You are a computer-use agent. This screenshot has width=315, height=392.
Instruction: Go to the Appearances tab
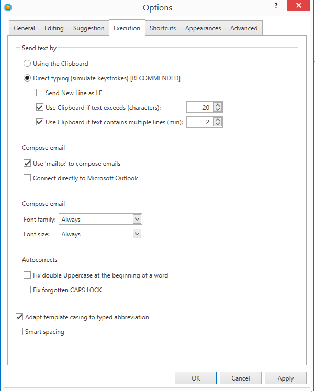[x=203, y=28]
